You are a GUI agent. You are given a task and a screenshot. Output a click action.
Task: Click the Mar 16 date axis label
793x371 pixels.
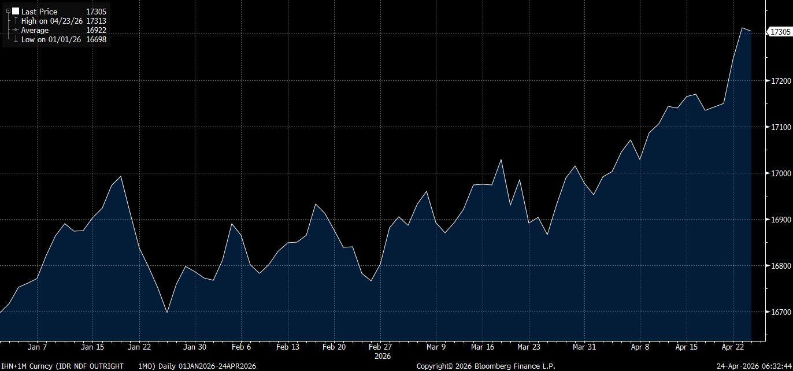pyautogui.click(x=482, y=347)
